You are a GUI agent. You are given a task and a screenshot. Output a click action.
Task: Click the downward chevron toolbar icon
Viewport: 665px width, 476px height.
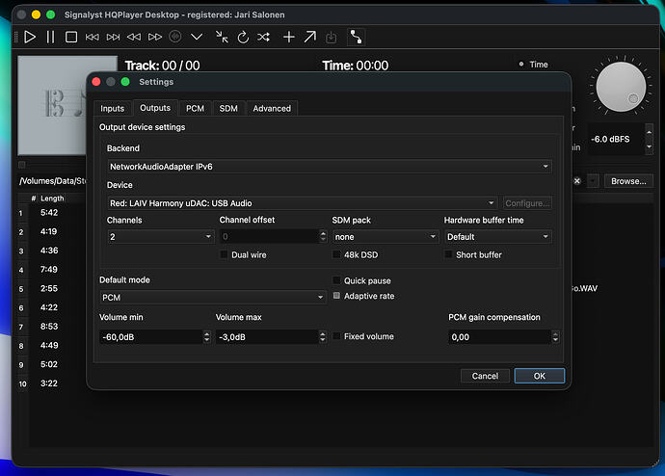coord(197,37)
